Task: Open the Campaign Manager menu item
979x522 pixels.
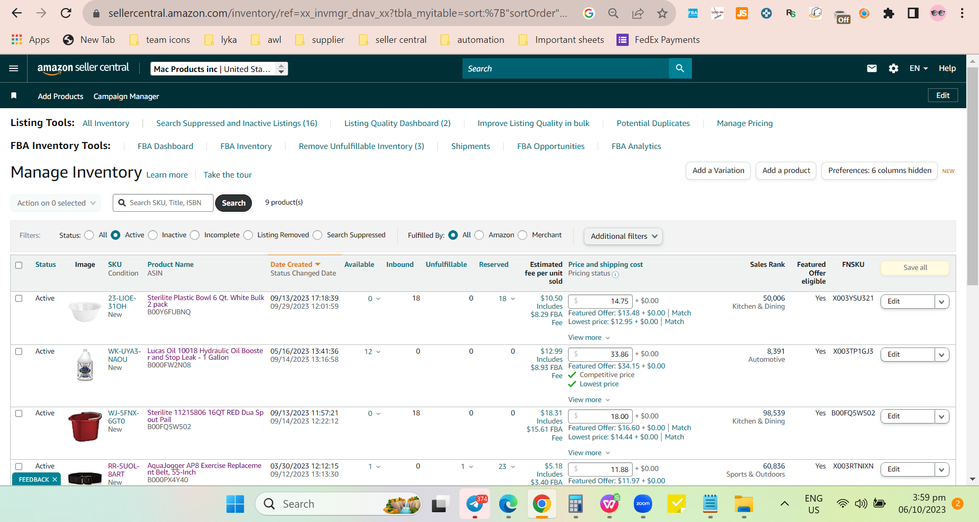Action: (126, 96)
